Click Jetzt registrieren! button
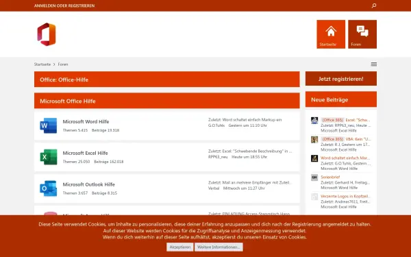411x257 pixels. click(x=340, y=79)
